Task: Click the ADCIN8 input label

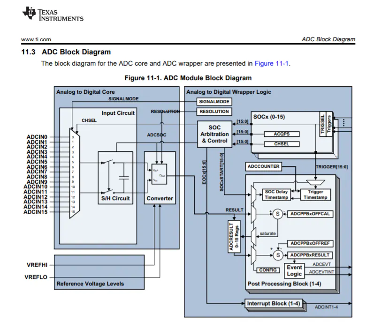Action: (37, 177)
